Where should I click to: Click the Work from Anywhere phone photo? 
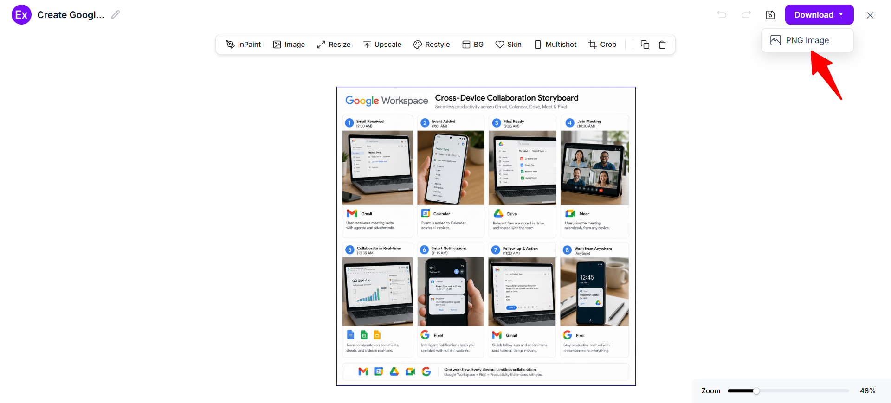coord(594,292)
